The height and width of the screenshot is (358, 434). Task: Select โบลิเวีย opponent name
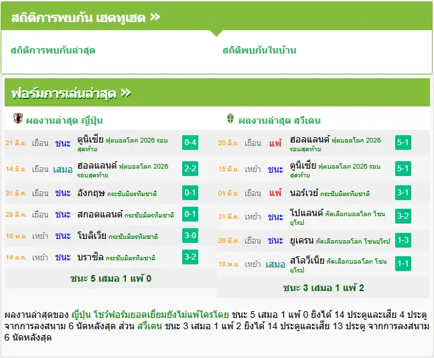(92, 236)
